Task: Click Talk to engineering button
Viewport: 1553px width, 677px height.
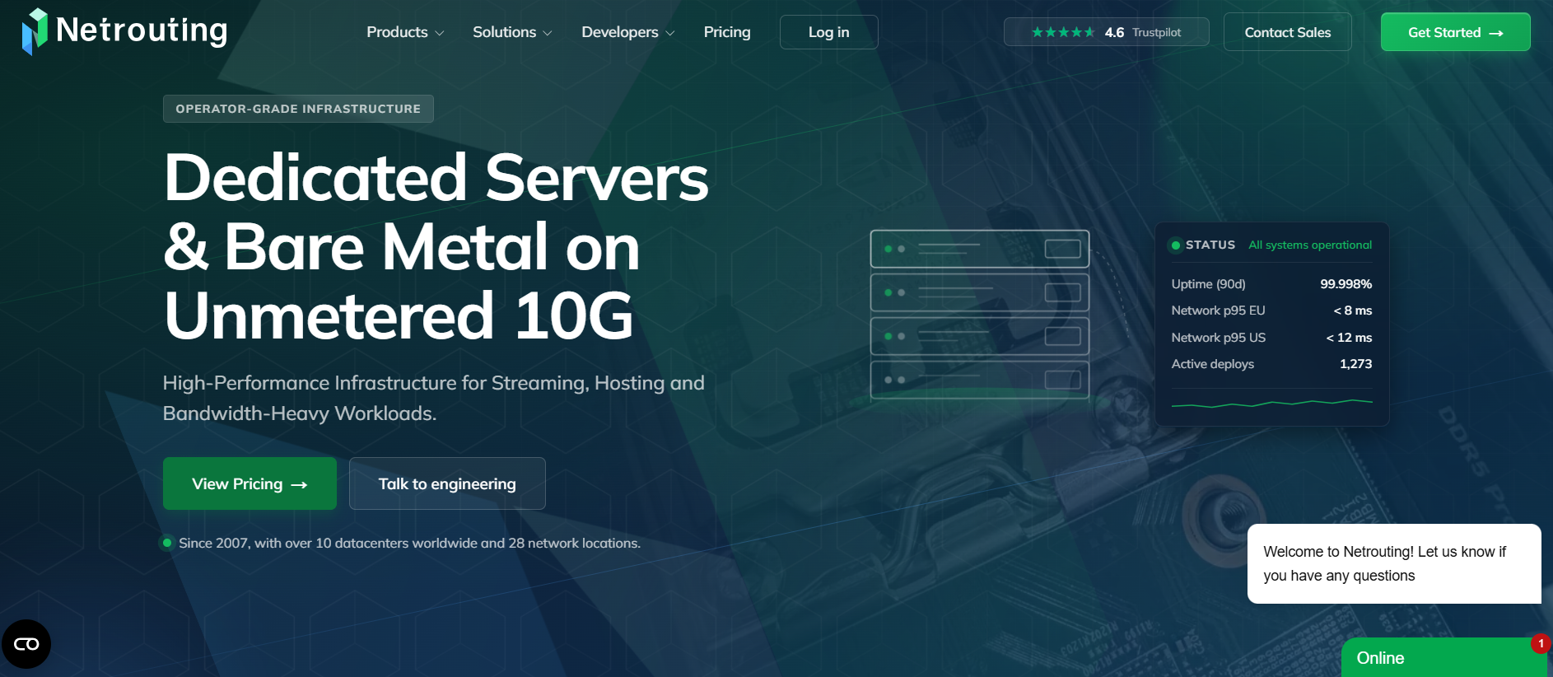Action: coord(447,483)
